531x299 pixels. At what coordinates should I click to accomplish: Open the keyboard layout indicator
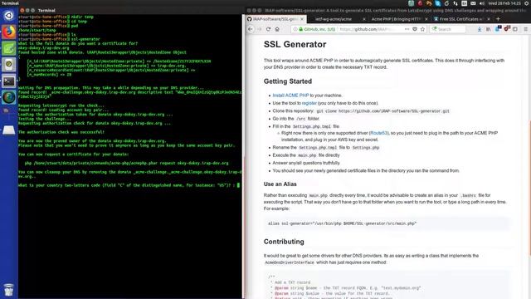click(465, 3)
